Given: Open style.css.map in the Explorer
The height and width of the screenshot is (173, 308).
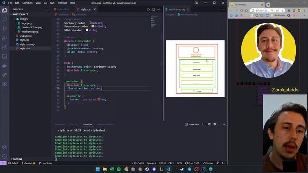Looking at the screenshot, I should click(27, 44).
